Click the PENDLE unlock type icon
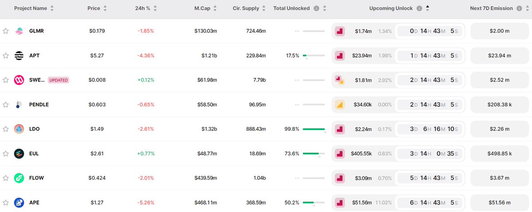Image resolution: width=532 pixels, height=212 pixels. (340, 104)
